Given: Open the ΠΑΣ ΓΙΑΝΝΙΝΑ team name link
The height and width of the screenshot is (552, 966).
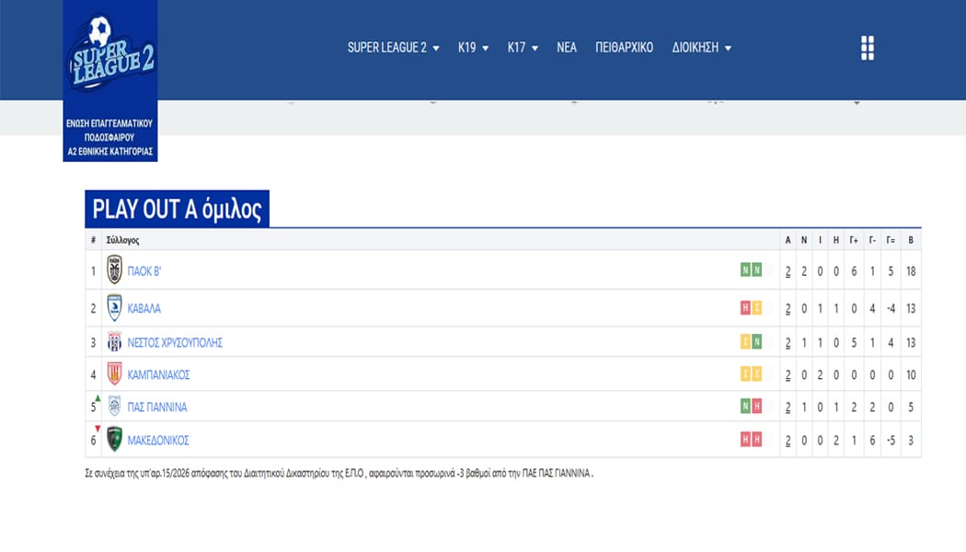Looking at the screenshot, I should tap(157, 407).
